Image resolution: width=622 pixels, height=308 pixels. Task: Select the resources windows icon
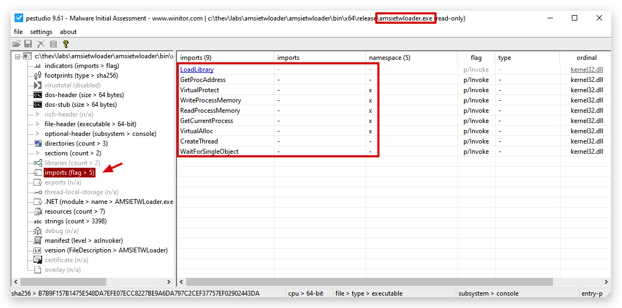(x=38, y=211)
